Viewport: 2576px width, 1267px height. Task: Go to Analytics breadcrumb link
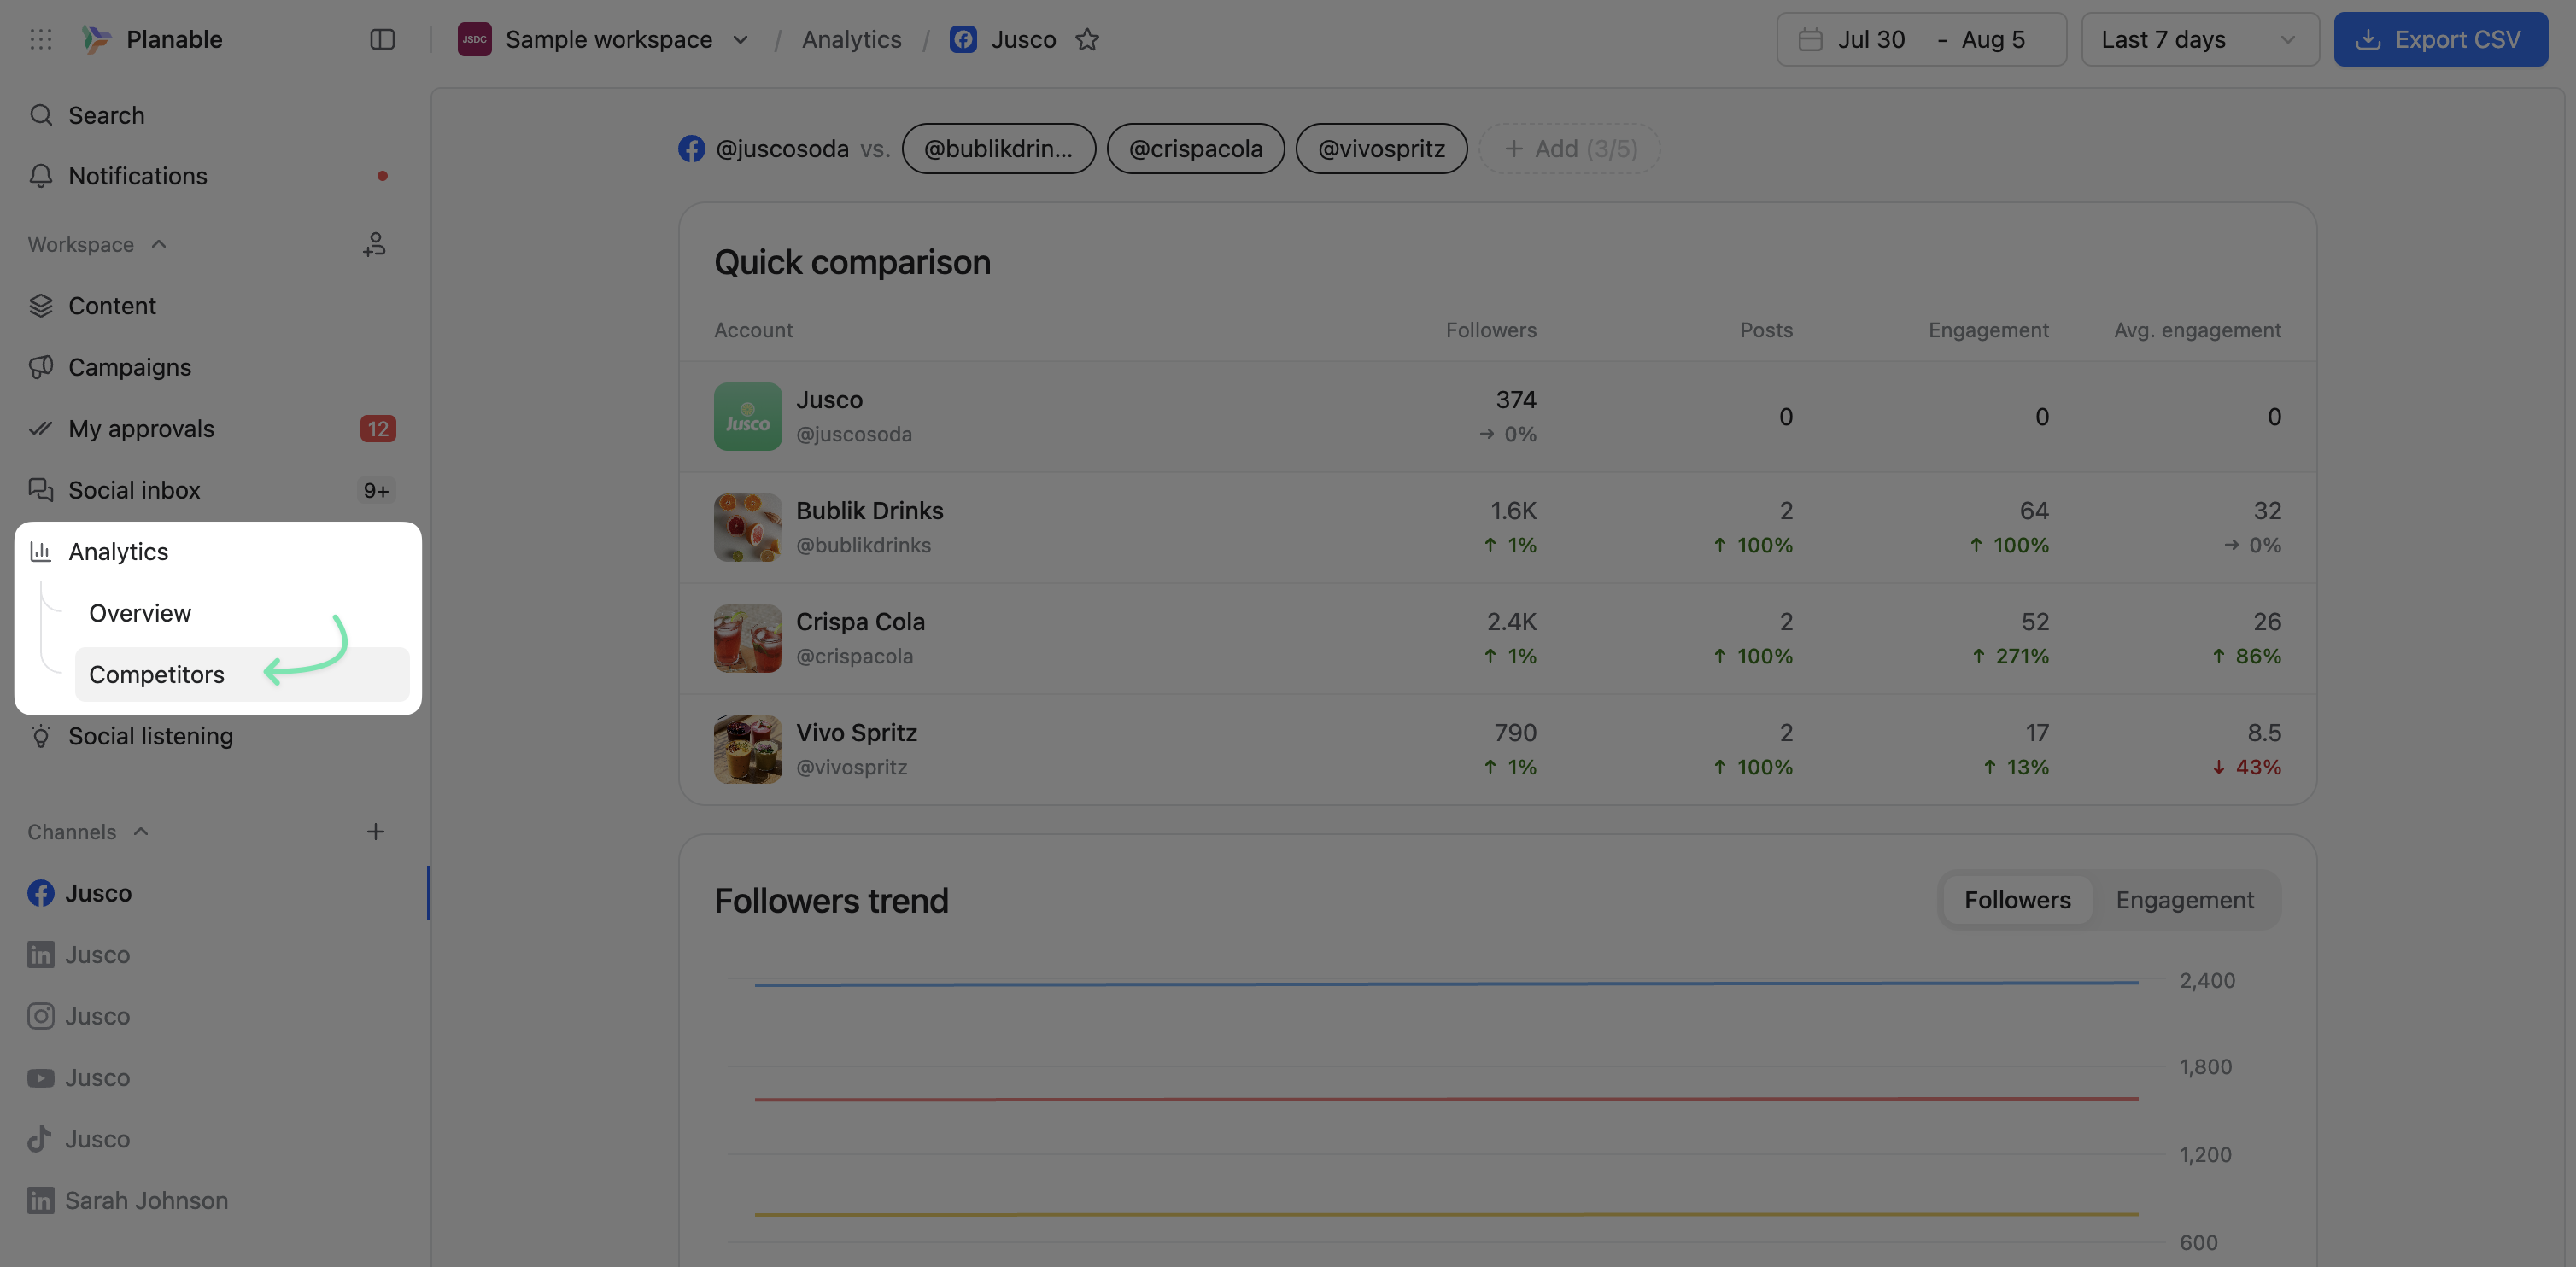point(851,39)
